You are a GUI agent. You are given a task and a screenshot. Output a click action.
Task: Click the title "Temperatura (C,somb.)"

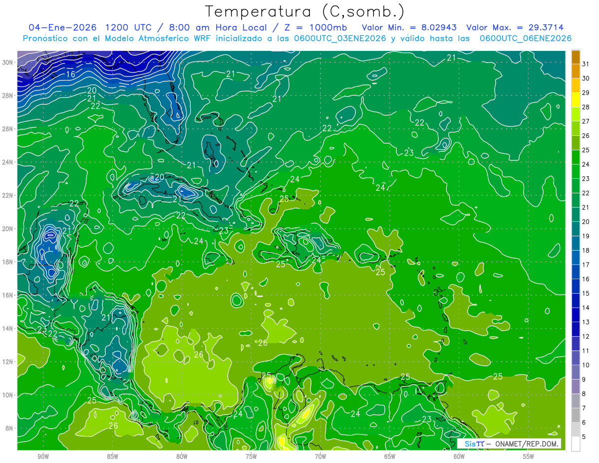point(305,11)
